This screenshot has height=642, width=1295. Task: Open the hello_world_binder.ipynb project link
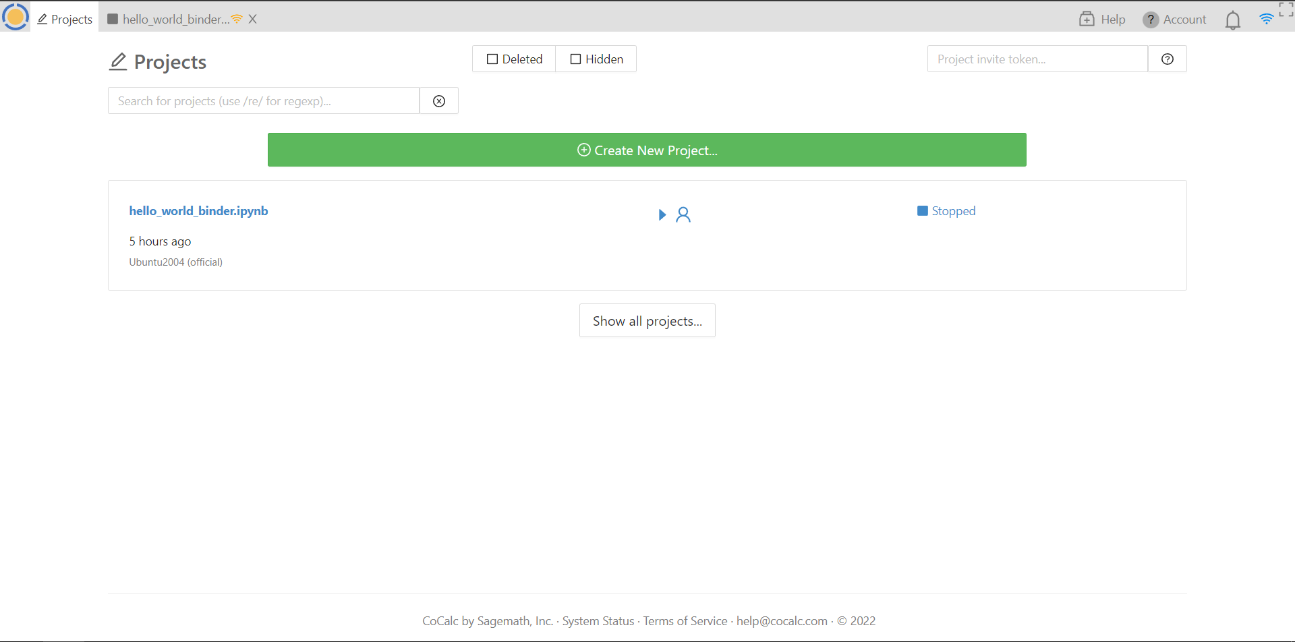[x=198, y=211]
